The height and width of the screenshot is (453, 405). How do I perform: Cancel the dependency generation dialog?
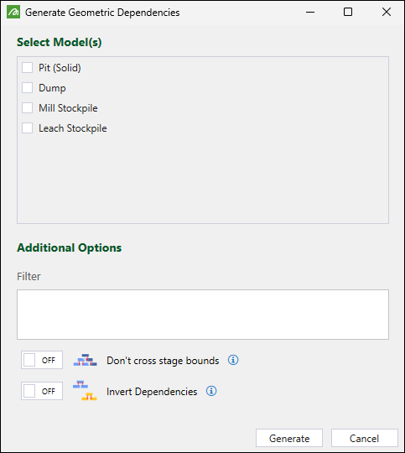point(365,438)
